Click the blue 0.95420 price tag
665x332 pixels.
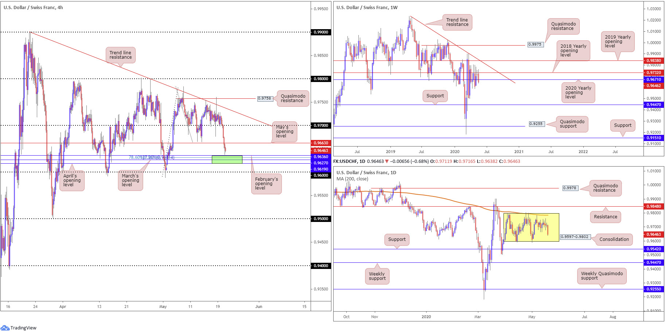click(x=654, y=249)
